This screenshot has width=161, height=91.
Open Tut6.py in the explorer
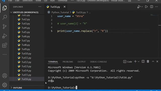pos(26,36)
